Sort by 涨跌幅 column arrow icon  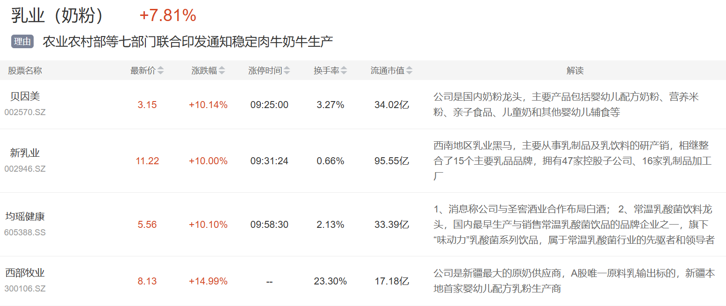222,71
